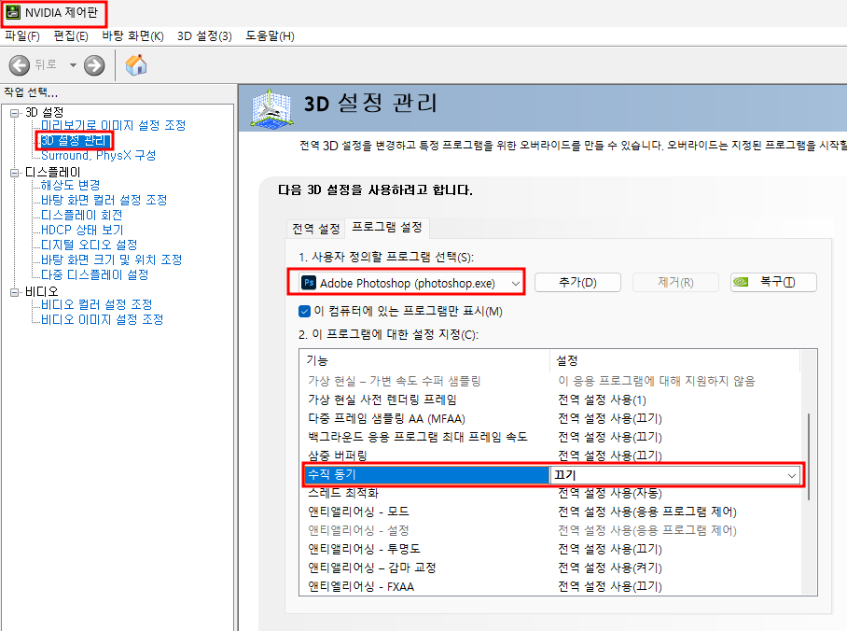Collapse the 3D 설정 tree node
847x631 pixels.
pos(14,113)
